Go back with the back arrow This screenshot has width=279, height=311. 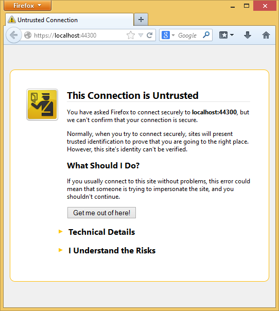tap(14, 35)
